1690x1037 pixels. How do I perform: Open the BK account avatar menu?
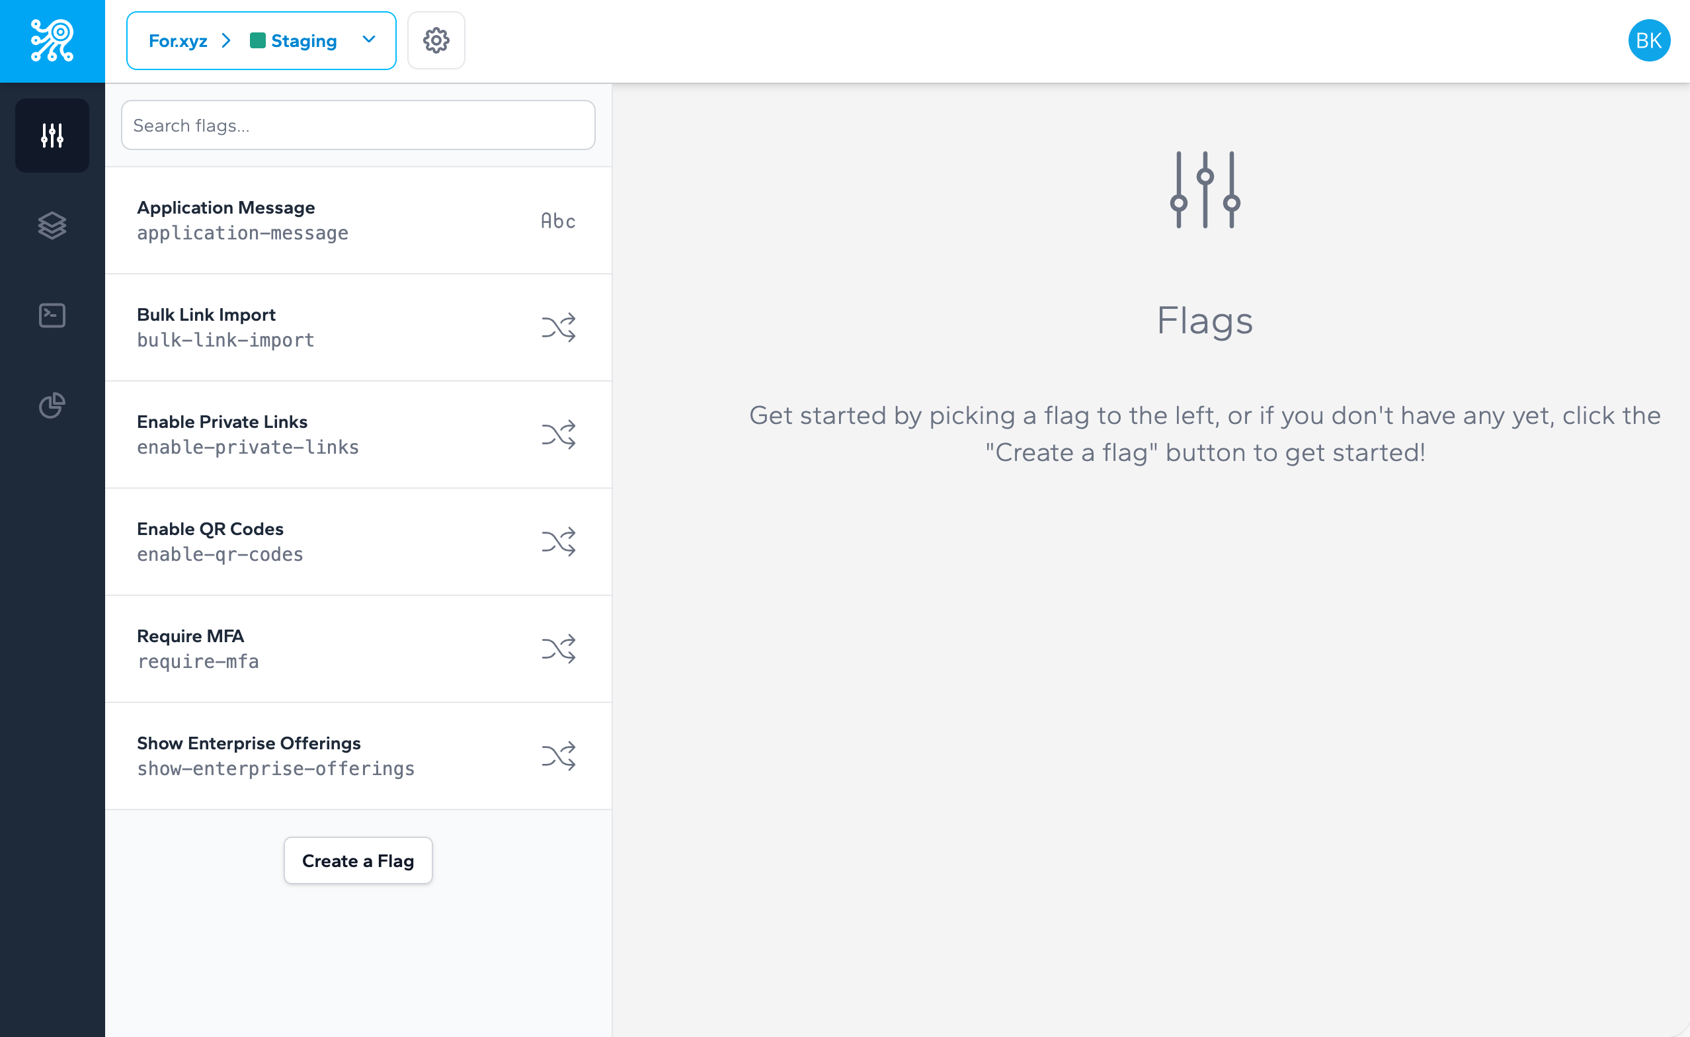[1649, 40]
